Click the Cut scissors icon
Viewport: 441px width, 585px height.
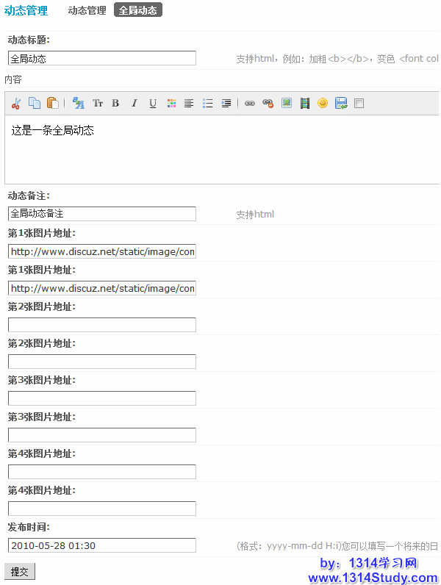tap(16, 104)
